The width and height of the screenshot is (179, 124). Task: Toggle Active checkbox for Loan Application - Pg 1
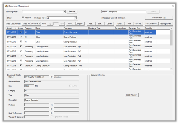point(21,61)
